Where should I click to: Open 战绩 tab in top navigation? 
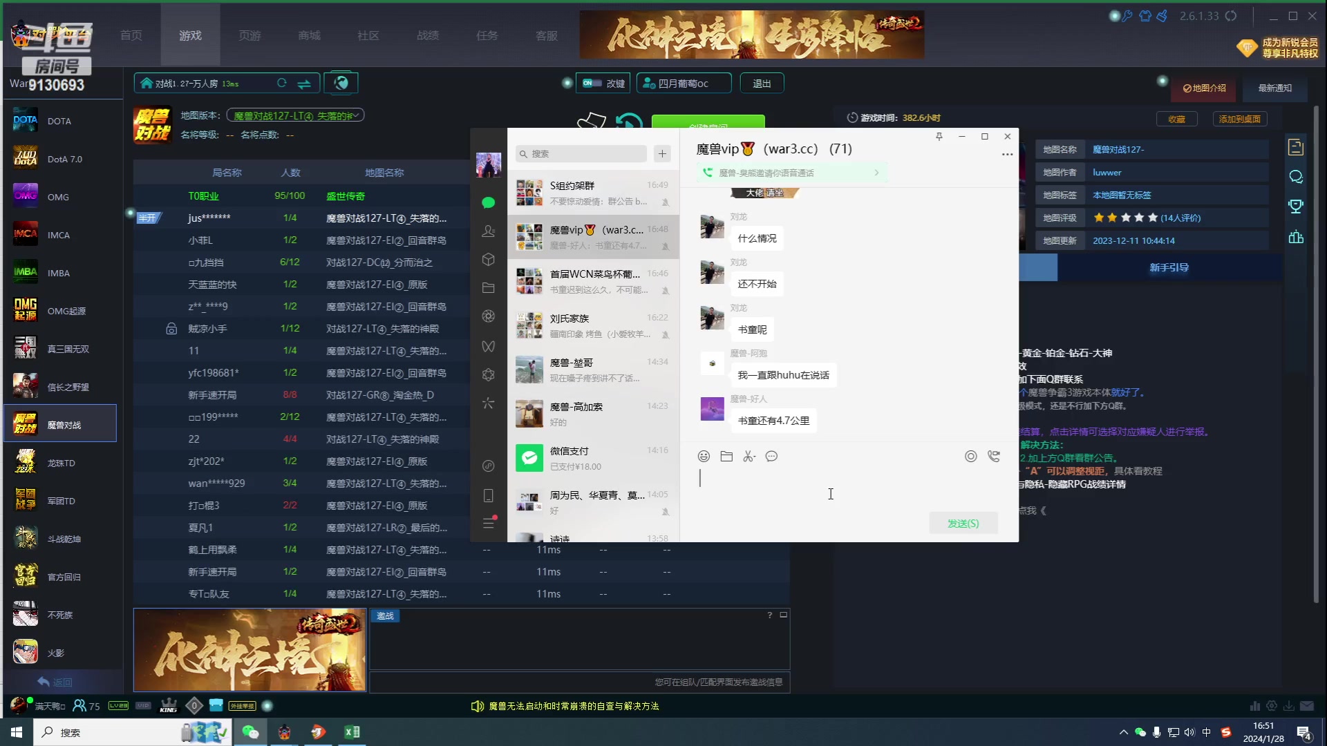point(428,35)
